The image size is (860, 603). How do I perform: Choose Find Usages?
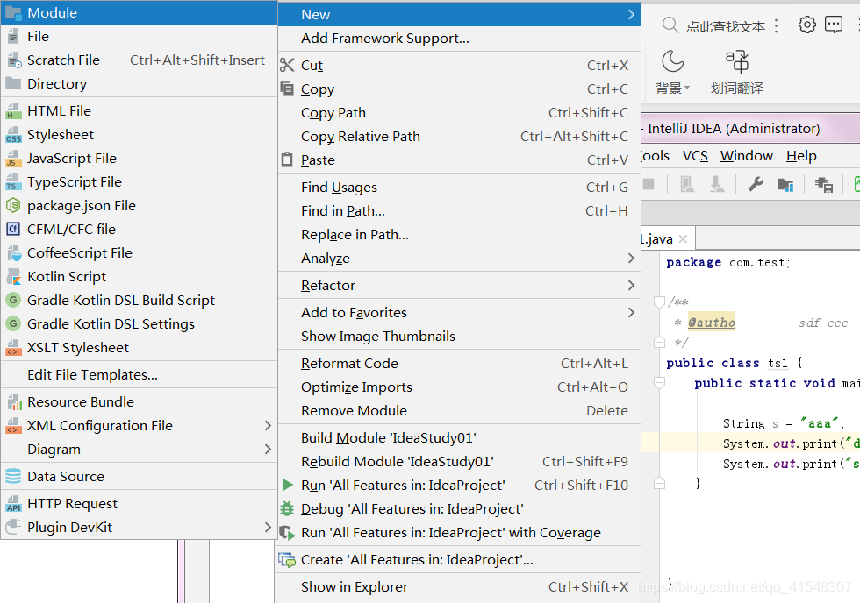click(459, 188)
